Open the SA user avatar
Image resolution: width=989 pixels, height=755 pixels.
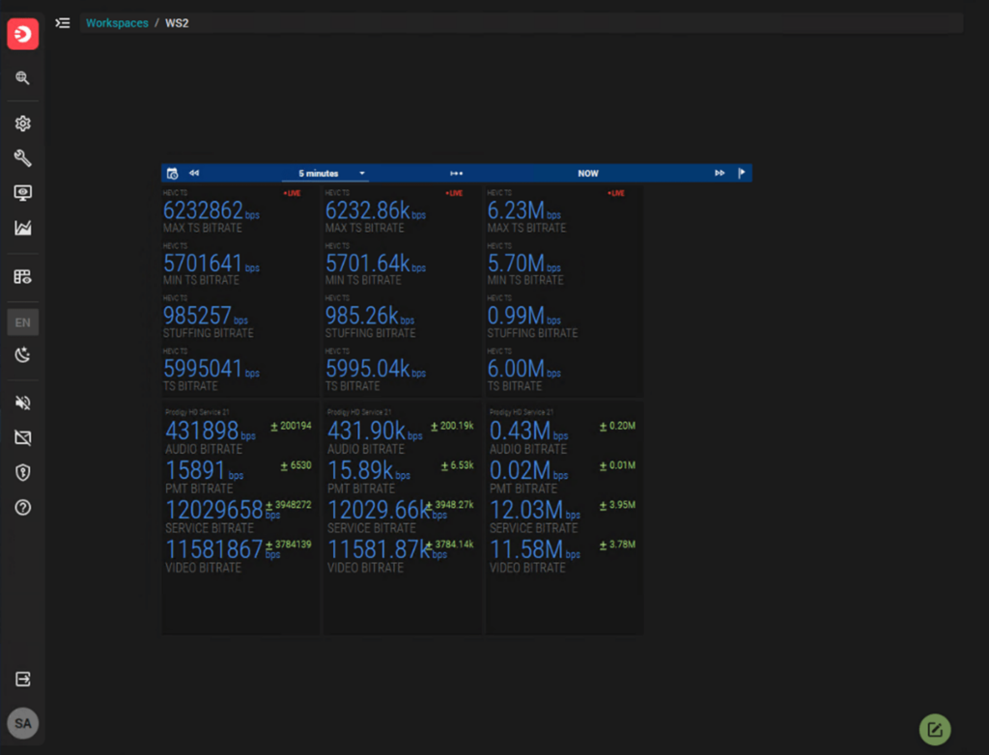23,723
